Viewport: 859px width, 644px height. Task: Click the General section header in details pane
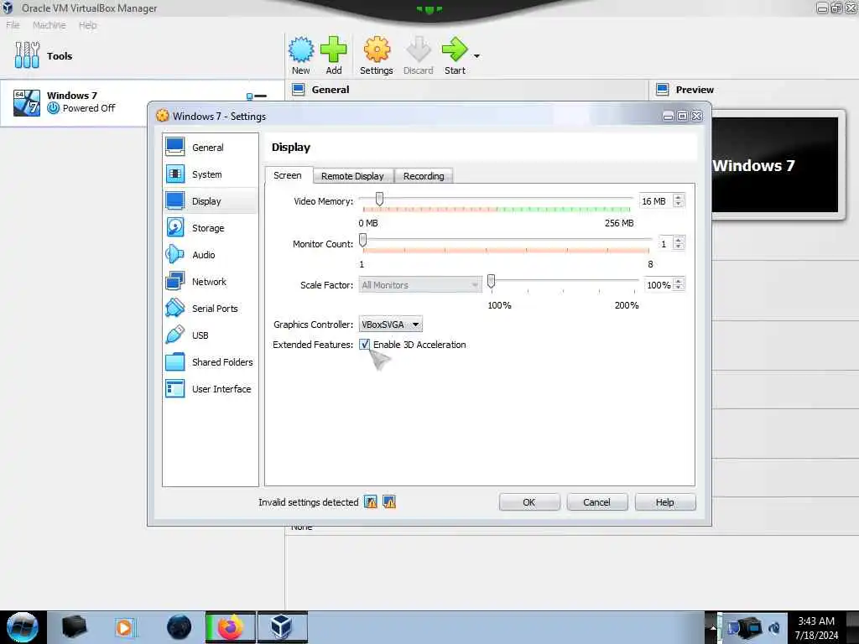pos(331,89)
